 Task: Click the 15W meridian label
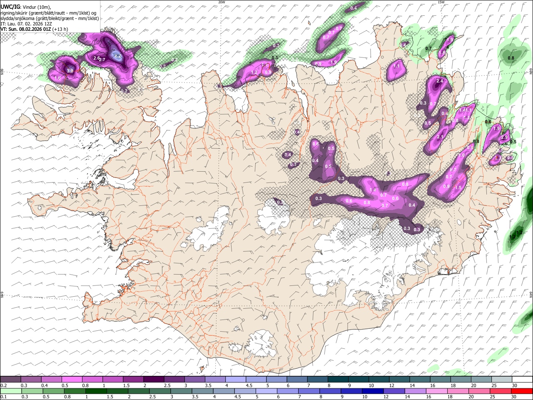pos(441,2)
